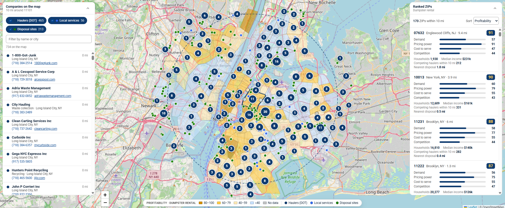This screenshot has width=505, height=208.
Task: Open the Sort Profitability dropdown
Action: point(486,21)
